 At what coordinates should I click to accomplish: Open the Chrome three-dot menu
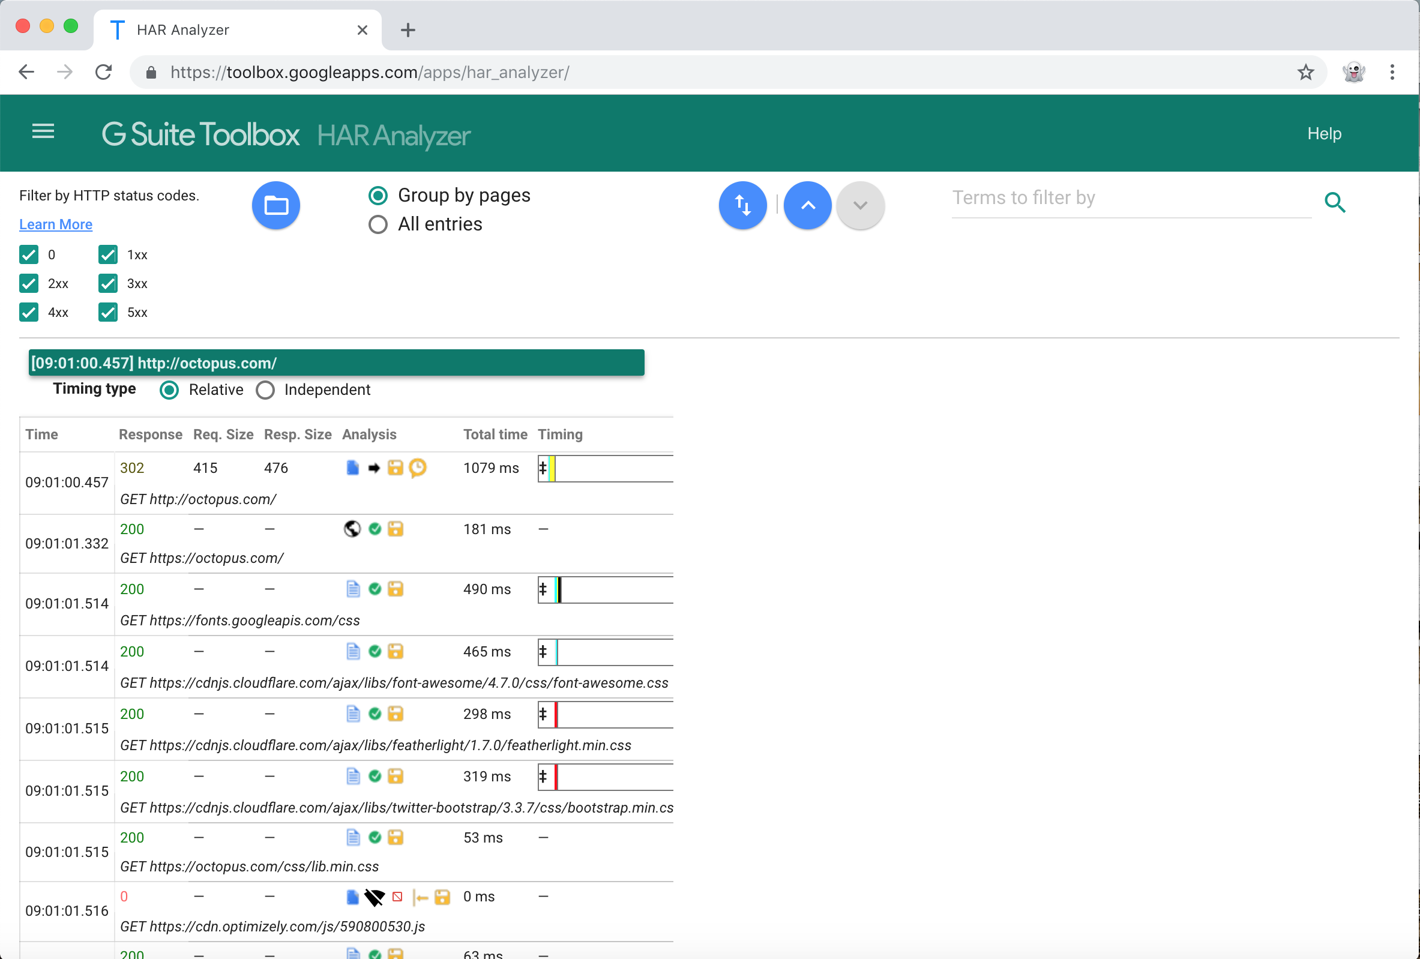click(1392, 72)
